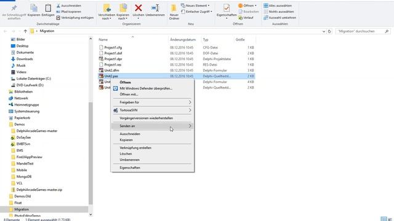Select DelphiArcadeGames-master.zip in sidebar
Screen dimensions: 394x221
coord(39,190)
